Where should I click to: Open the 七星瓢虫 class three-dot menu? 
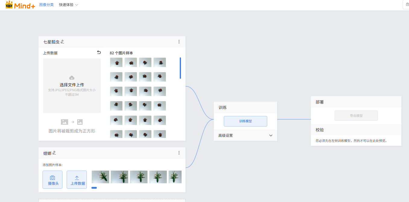click(x=179, y=42)
